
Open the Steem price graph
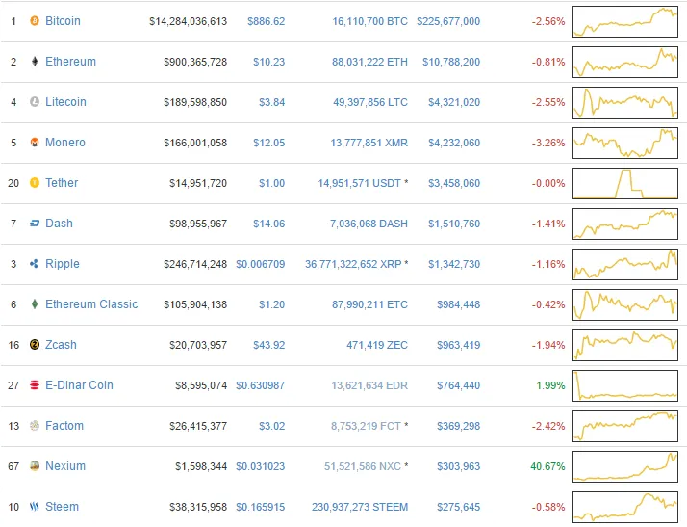[x=625, y=508]
